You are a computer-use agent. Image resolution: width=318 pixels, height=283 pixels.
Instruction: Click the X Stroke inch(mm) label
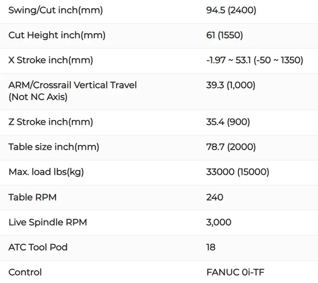tap(51, 60)
